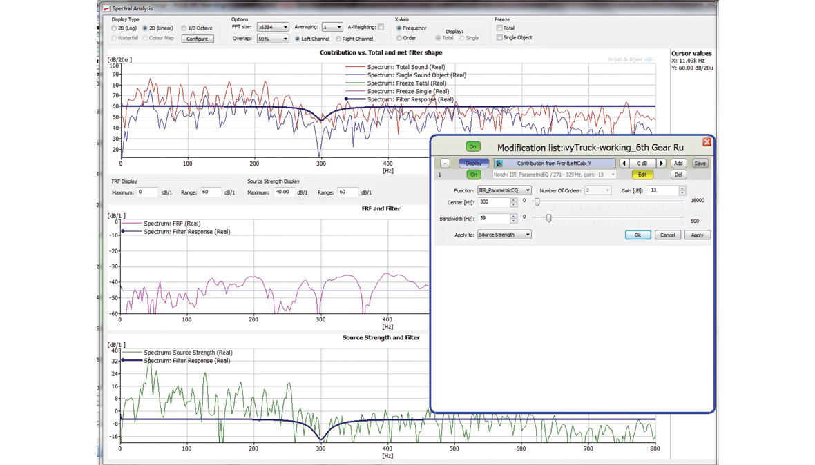Check the Freeze Total checkbox
Screen dimensions: 815x465
coord(499,28)
